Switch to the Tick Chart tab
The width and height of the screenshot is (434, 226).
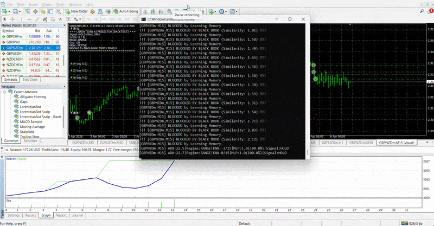[x=30, y=80]
